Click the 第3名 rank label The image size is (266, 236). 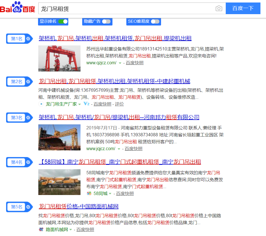click(16, 117)
